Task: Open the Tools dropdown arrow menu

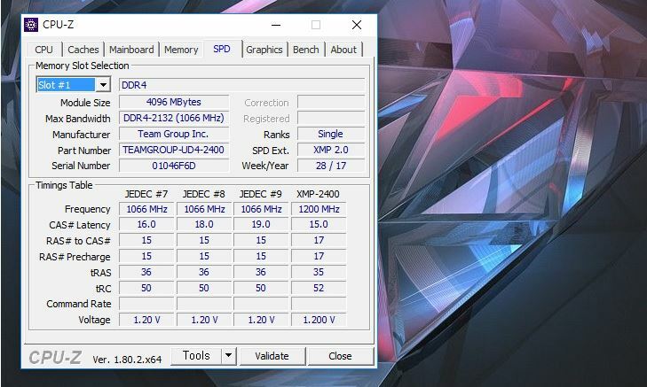Action: pos(229,356)
